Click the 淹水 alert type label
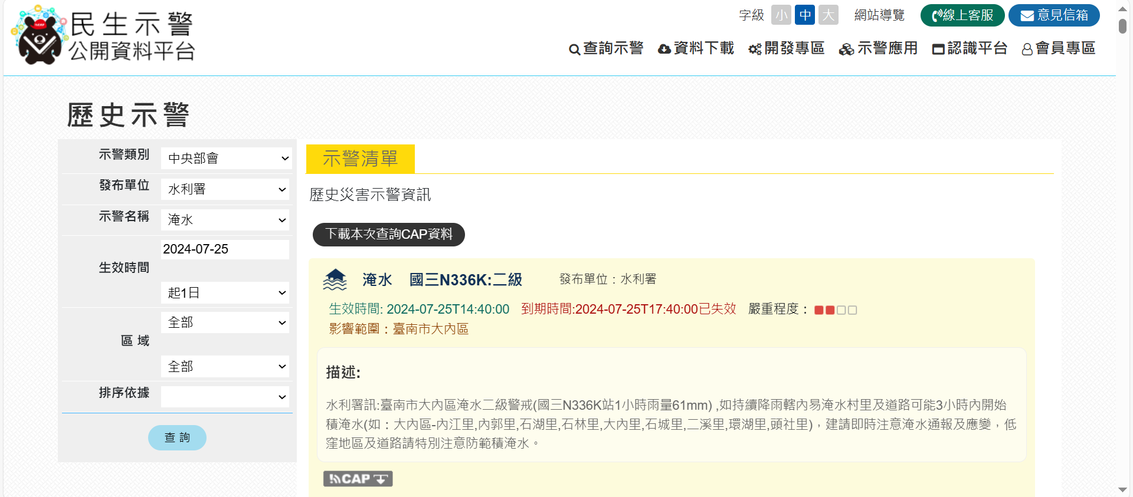 pyautogui.click(x=377, y=279)
